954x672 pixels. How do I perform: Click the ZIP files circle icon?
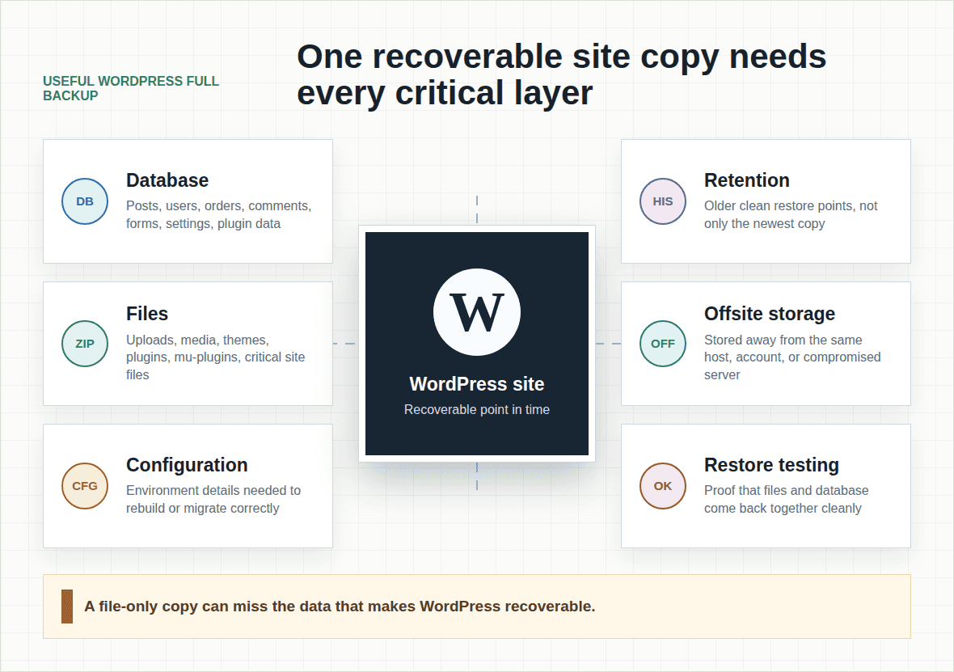(x=85, y=344)
